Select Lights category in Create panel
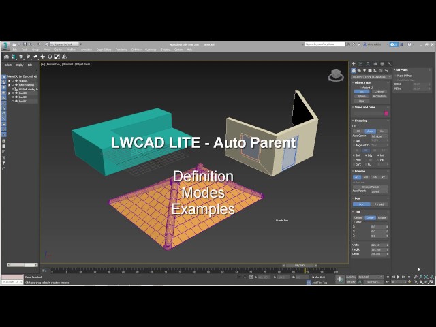The height and width of the screenshot is (327, 436). tap(364, 71)
